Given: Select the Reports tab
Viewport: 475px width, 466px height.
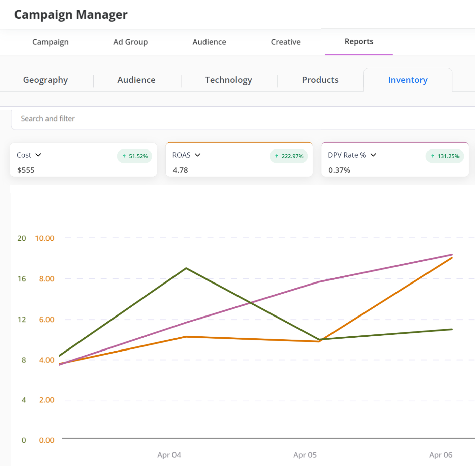Looking at the screenshot, I should coord(359,42).
